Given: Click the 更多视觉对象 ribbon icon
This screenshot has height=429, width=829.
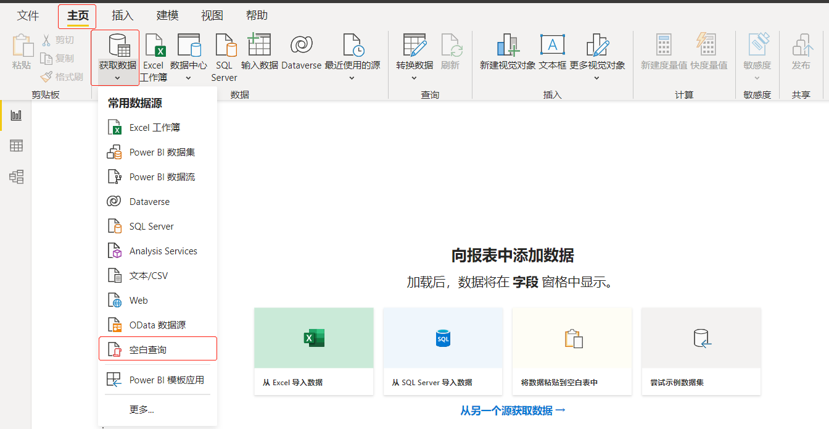Looking at the screenshot, I should tap(597, 45).
